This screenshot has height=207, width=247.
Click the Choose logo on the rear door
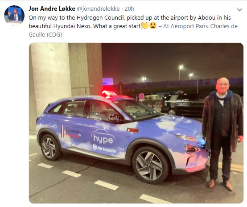tap(71, 132)
